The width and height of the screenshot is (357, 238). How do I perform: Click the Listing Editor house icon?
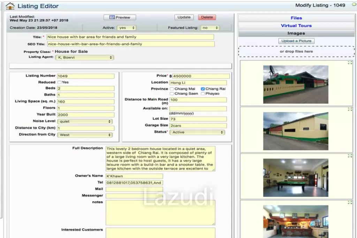10,6
